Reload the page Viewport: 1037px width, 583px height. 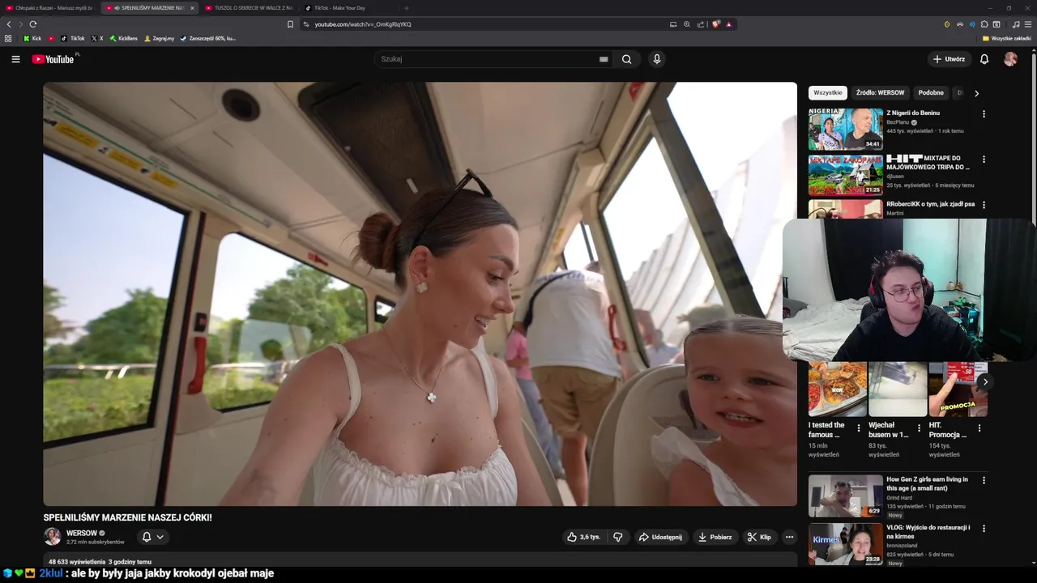coord(33,24)
